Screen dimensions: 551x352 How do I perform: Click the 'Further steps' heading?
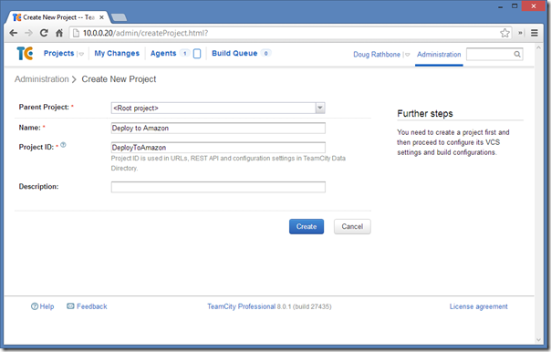425,113
